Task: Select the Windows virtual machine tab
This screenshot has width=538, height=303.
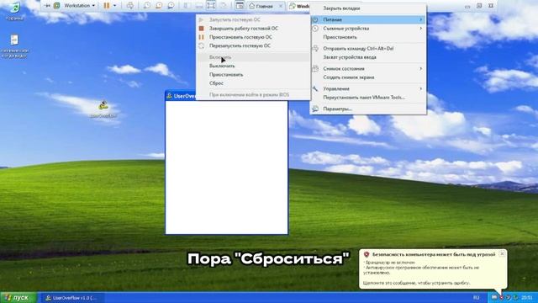Action: tap(299, 6)
